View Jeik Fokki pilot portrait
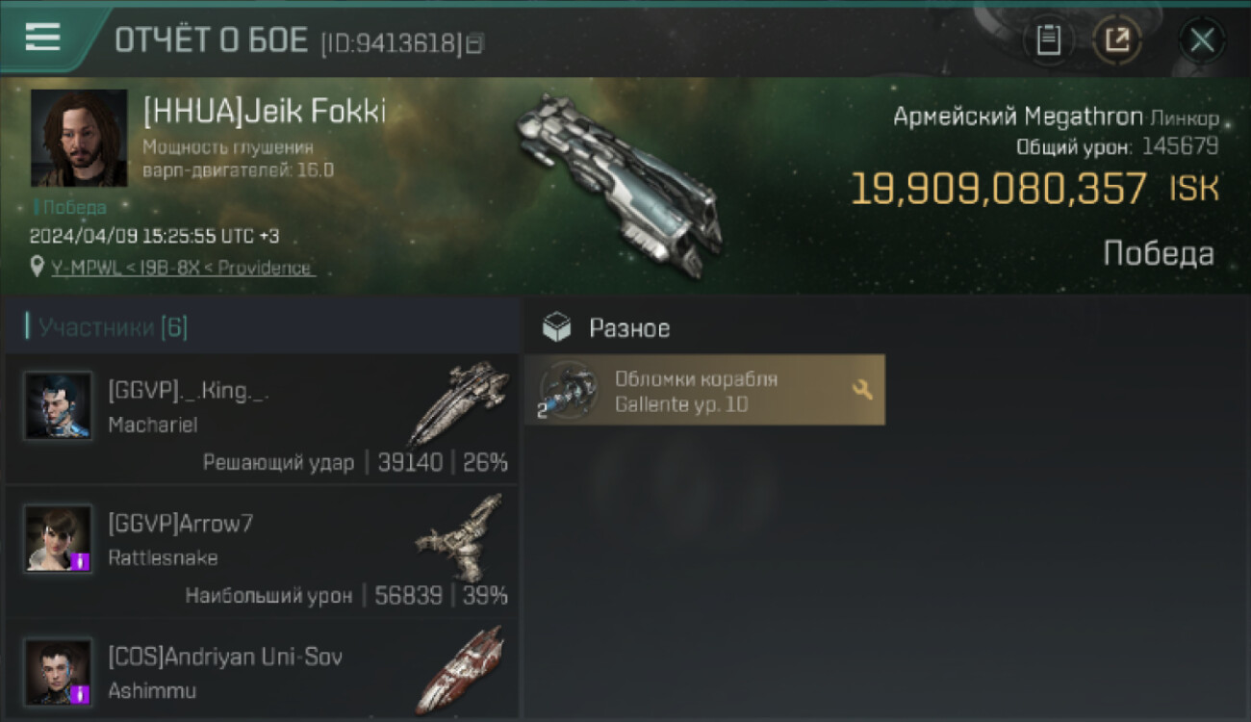The image size is (1251, 722). 79,138
